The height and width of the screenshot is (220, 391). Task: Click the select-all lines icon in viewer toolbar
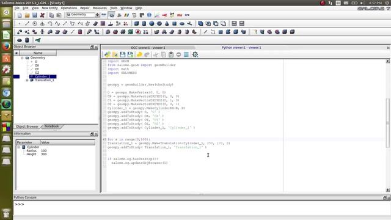pos(186,54)
